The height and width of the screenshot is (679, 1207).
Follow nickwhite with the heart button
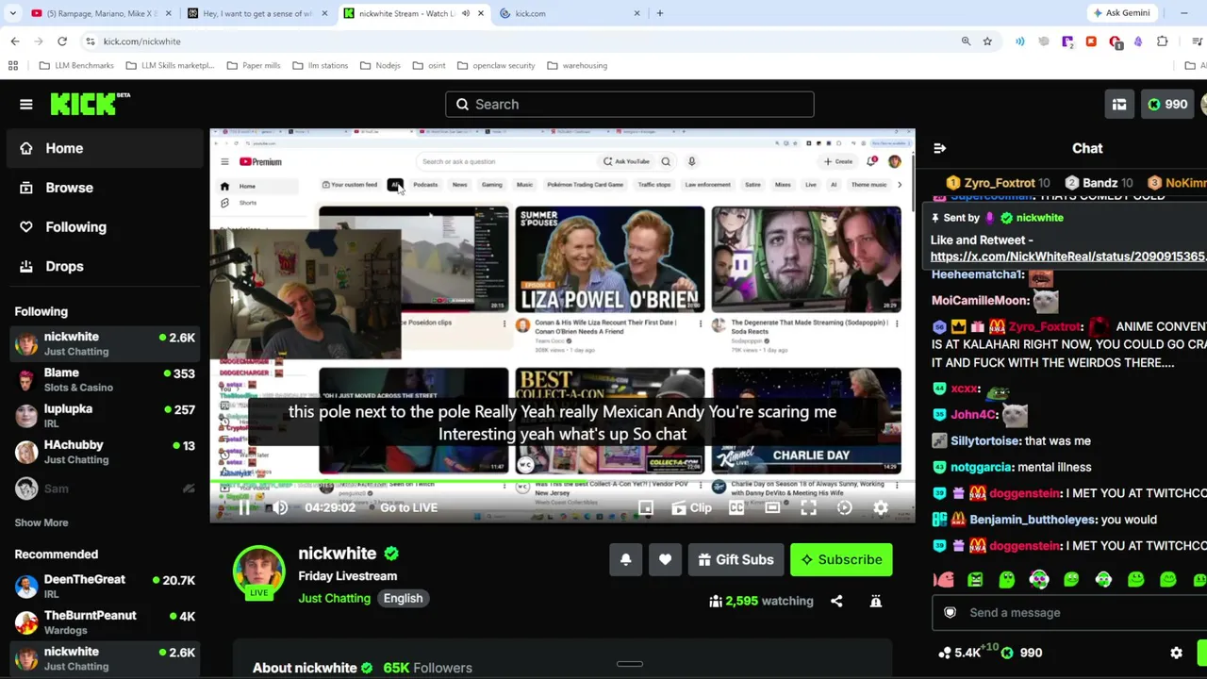(x=665, y=559)
